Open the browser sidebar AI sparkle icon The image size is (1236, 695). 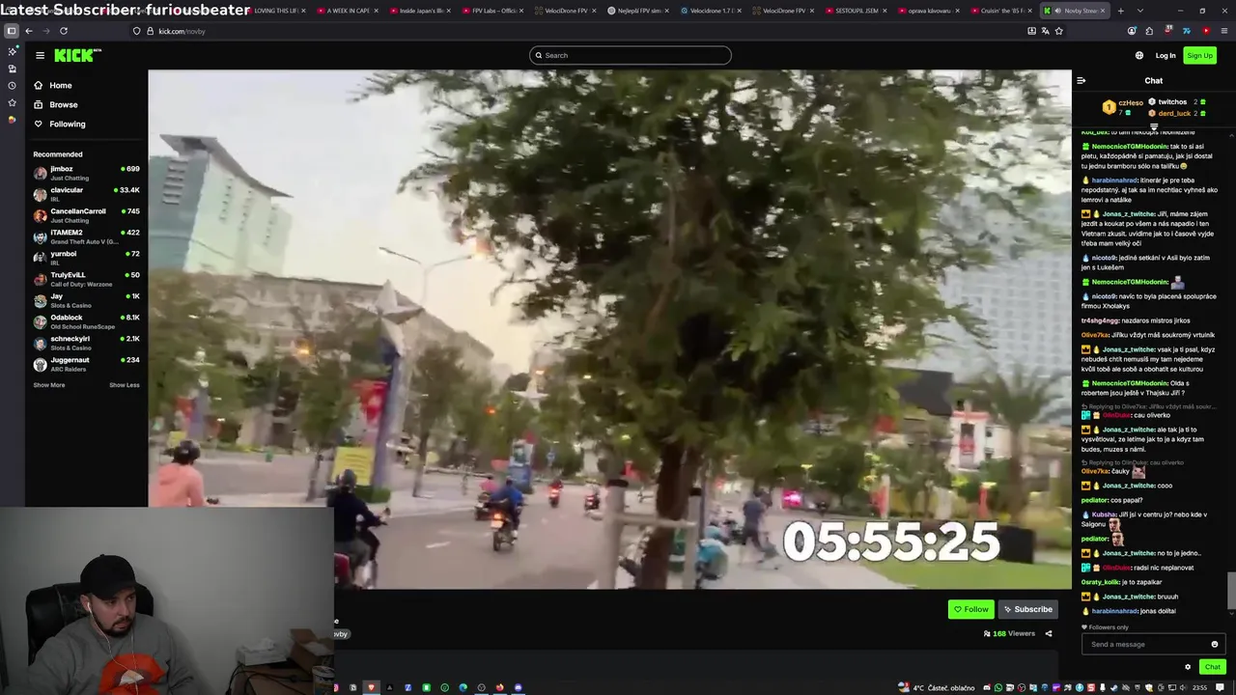click(12, 51)
